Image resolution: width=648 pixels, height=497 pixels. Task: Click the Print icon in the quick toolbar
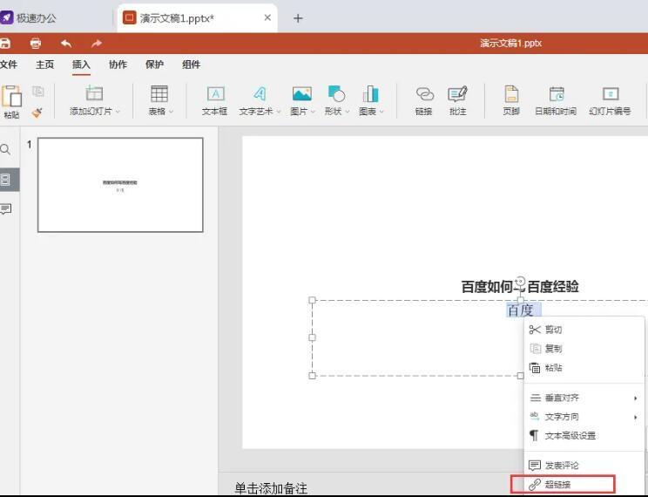36,44
